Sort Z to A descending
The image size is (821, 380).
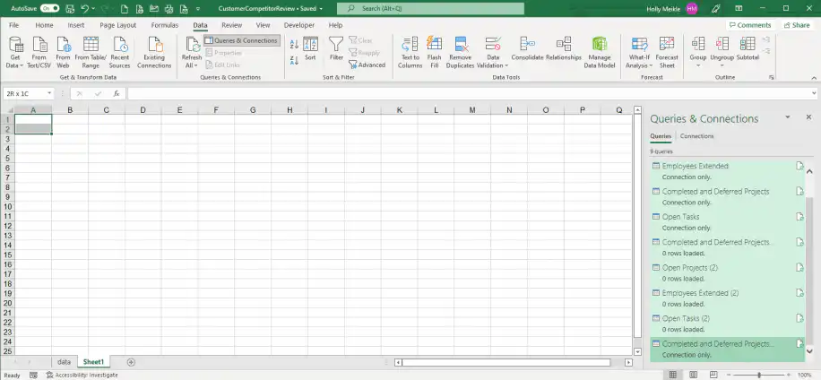tap(294, 60)
